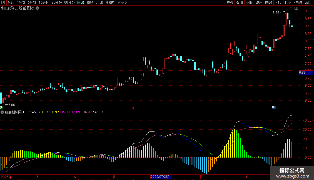This screenshot has height=180, width=314.
Task: Select the 30分钟 period tab
Action: pos(57,2)
